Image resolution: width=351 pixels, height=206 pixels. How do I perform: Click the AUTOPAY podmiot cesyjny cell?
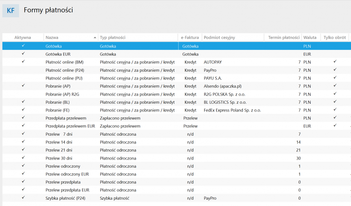pyautogui.click(x=213, y=62)
